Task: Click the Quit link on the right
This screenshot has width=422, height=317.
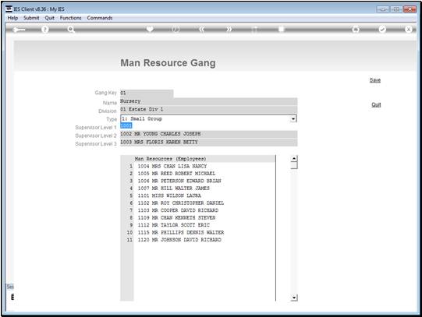Action: 376,105
